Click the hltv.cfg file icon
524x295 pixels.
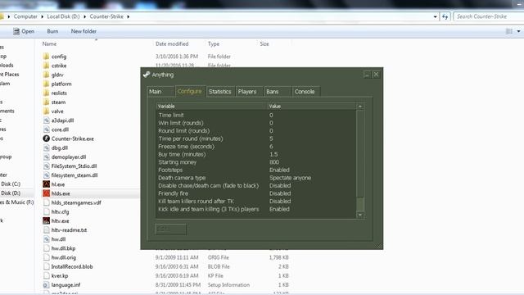point(46,211)
